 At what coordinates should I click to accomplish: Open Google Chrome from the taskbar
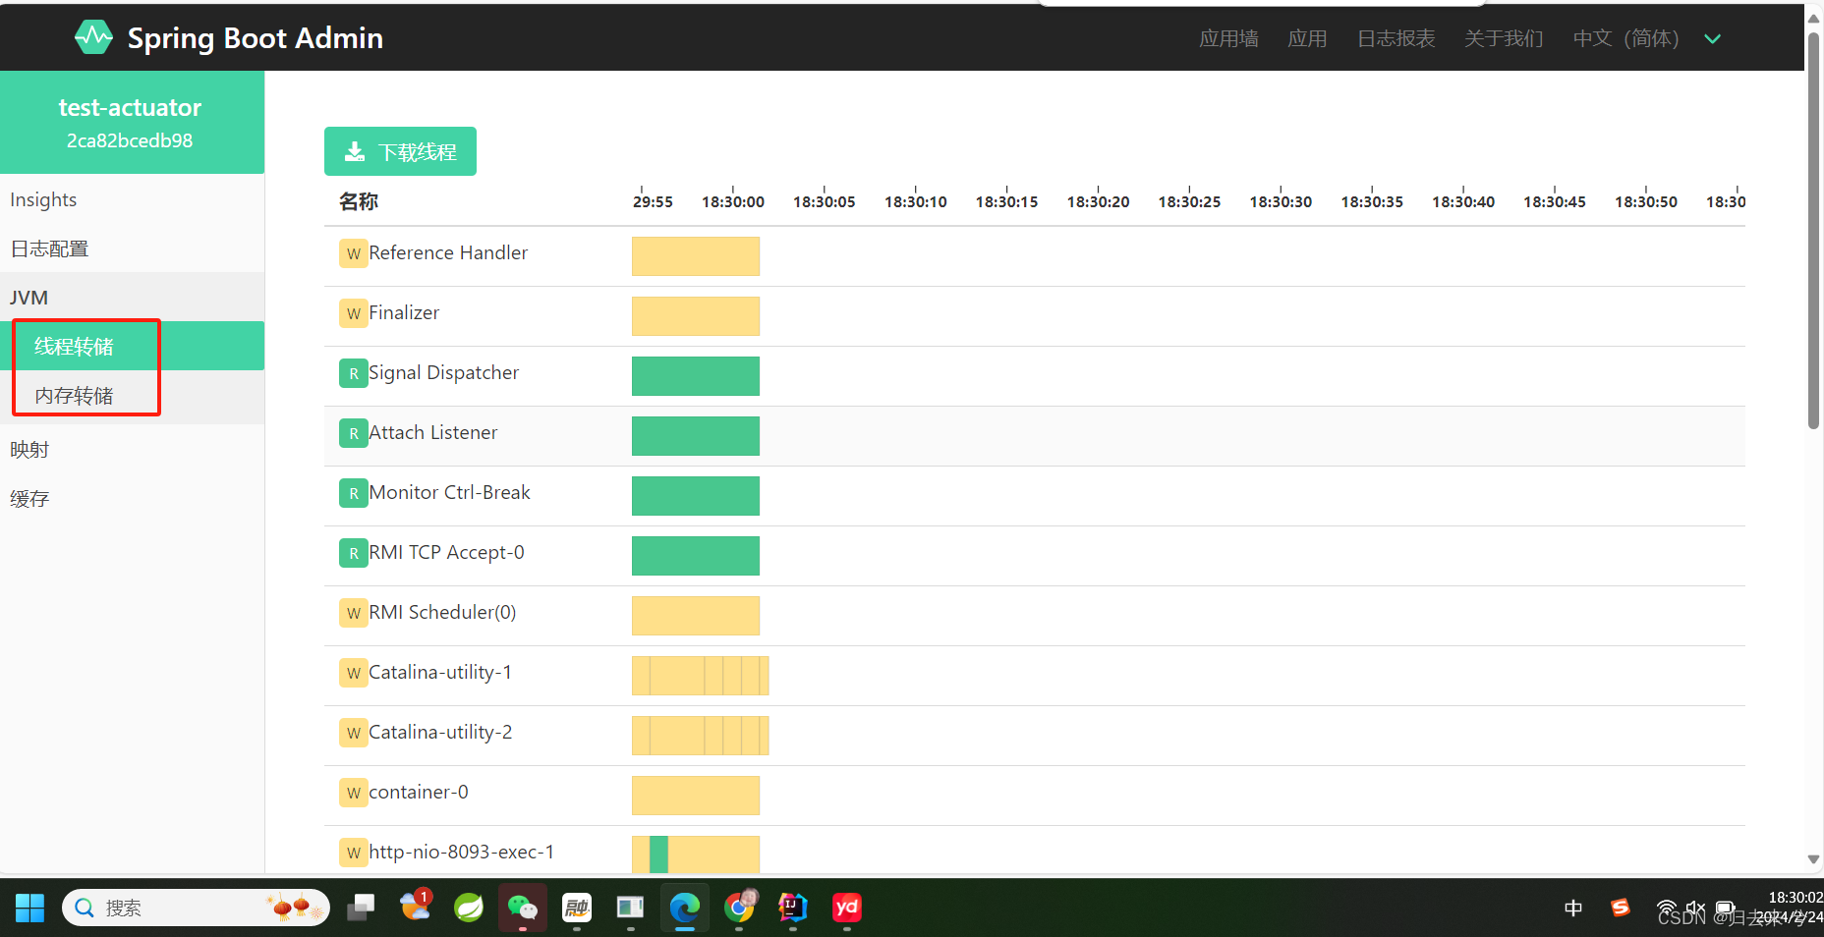click(x=739, y=908)
